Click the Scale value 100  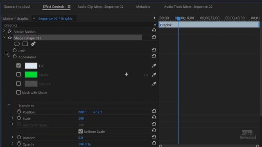[81, 118]
